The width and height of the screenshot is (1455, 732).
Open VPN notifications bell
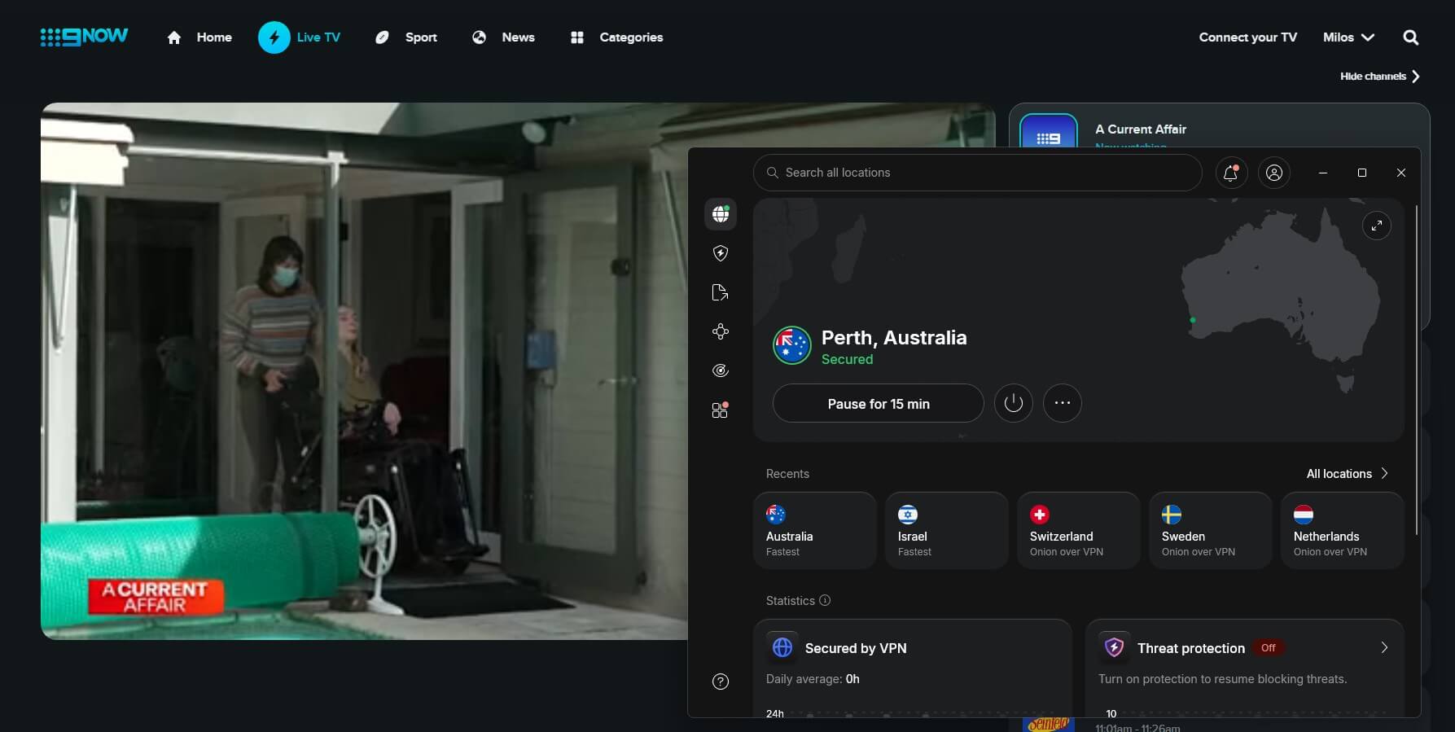(x=1231, y=173)
